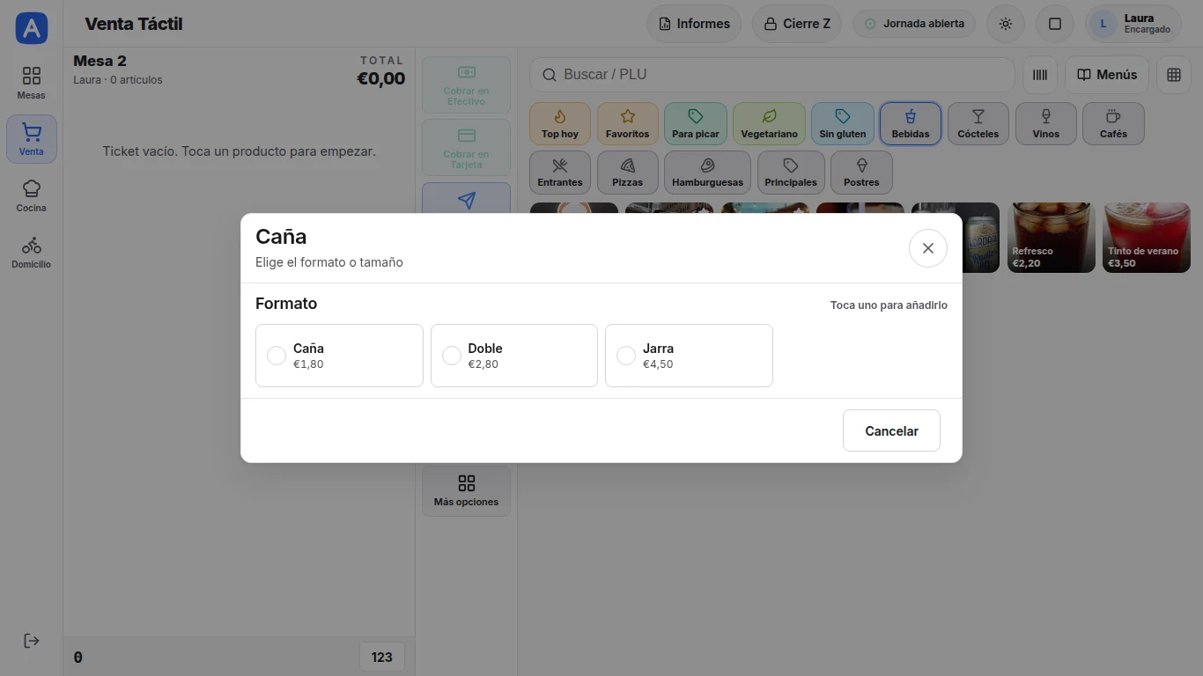Screen dimensions: 1203x676
Task: Pick the Jarra €4,50 format option
Action: 689,356
